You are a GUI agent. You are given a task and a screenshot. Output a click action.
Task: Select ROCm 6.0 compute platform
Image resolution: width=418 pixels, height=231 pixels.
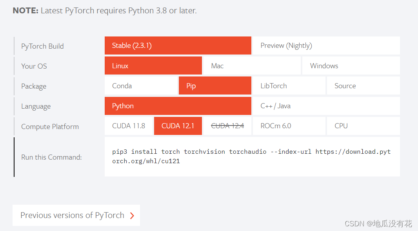click(x=289, y=126)
